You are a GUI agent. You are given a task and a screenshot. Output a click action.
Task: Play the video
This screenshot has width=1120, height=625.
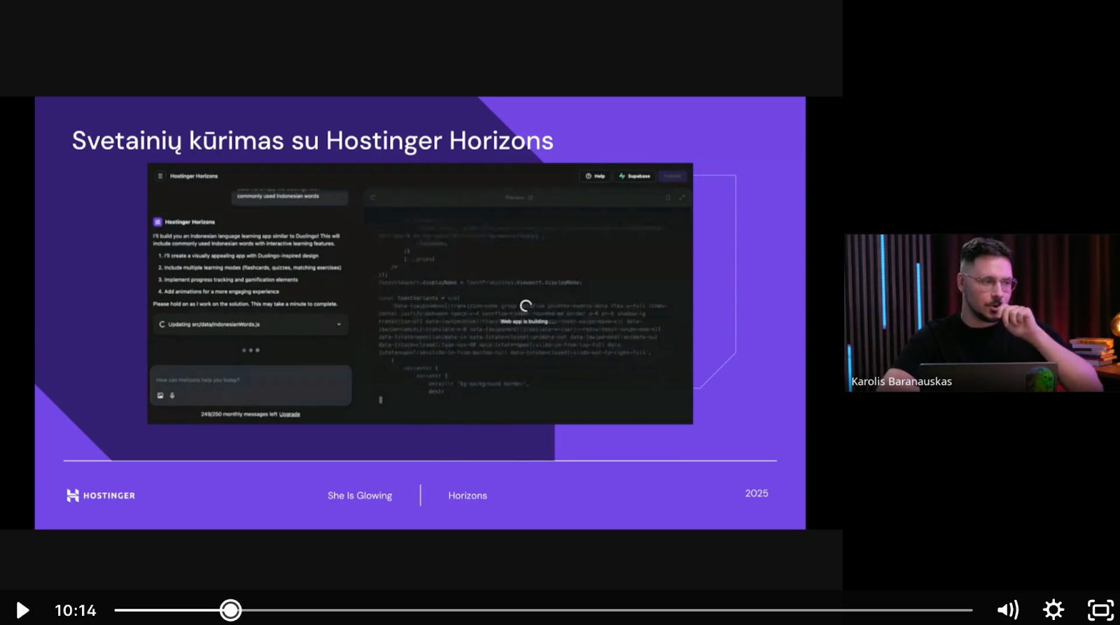pos(22,610)
